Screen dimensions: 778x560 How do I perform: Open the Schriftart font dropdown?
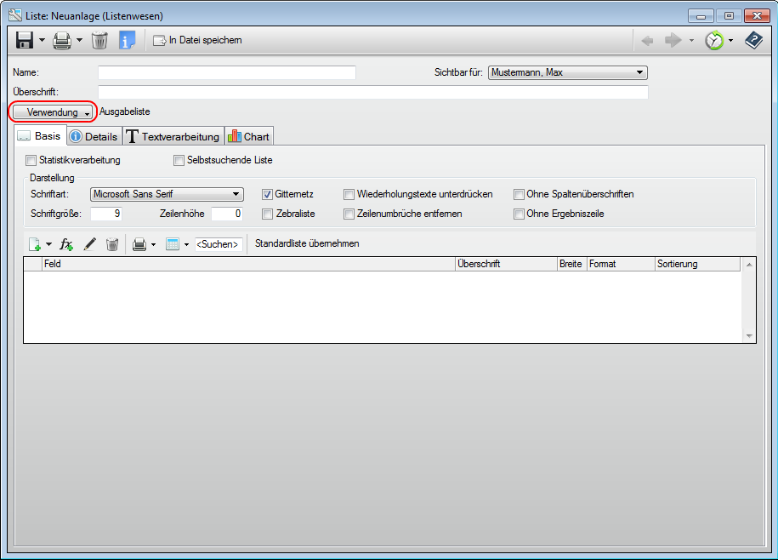[167, 194]
